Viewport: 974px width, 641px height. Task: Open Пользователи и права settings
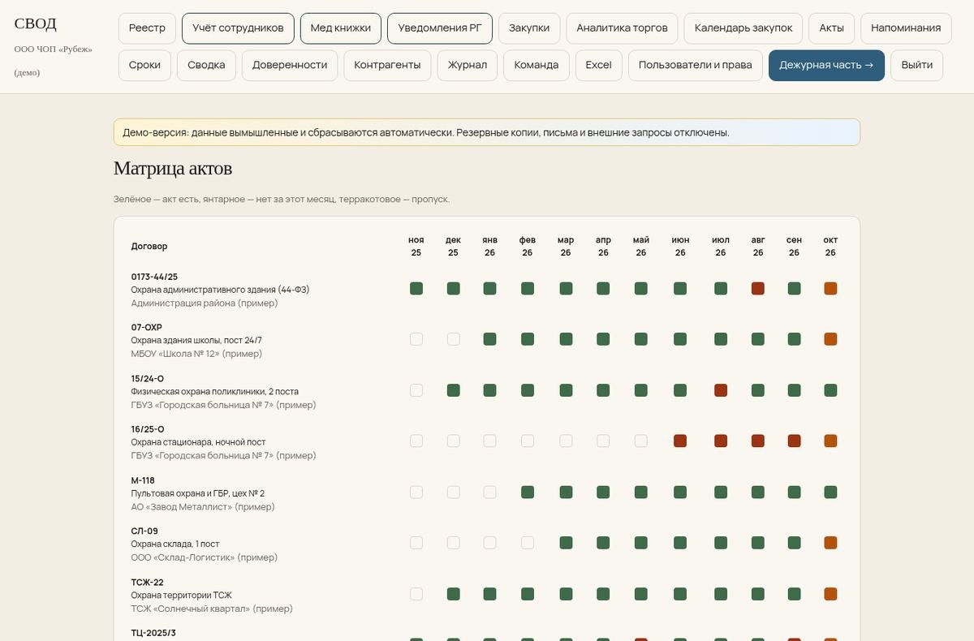(696, 66)
